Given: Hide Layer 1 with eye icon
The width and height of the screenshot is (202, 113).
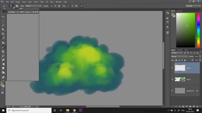Looking at the screenshot, I should [172, 79].
